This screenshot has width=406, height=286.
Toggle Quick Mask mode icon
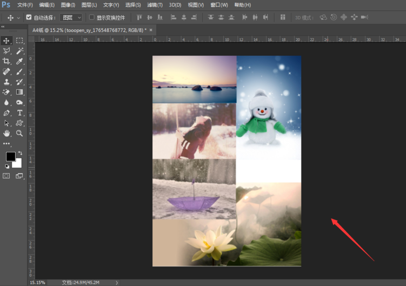[6, 176]
